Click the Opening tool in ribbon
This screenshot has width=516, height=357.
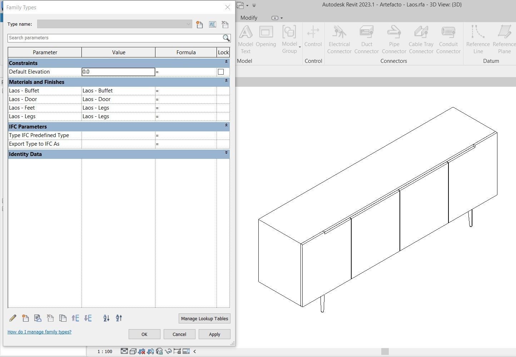266,36
